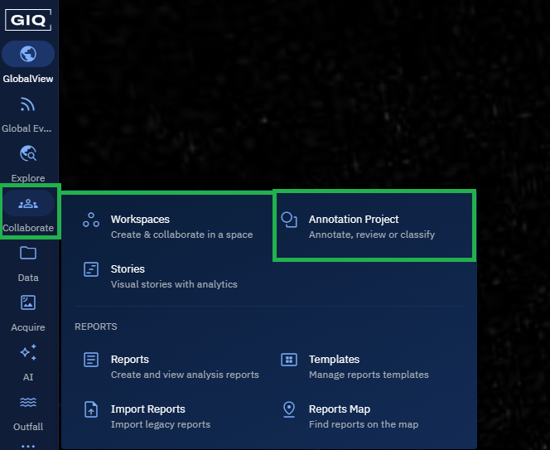The height and width of the screenshot is (450, 550).
Task: Open Reports Map entry
Action: 339,409
